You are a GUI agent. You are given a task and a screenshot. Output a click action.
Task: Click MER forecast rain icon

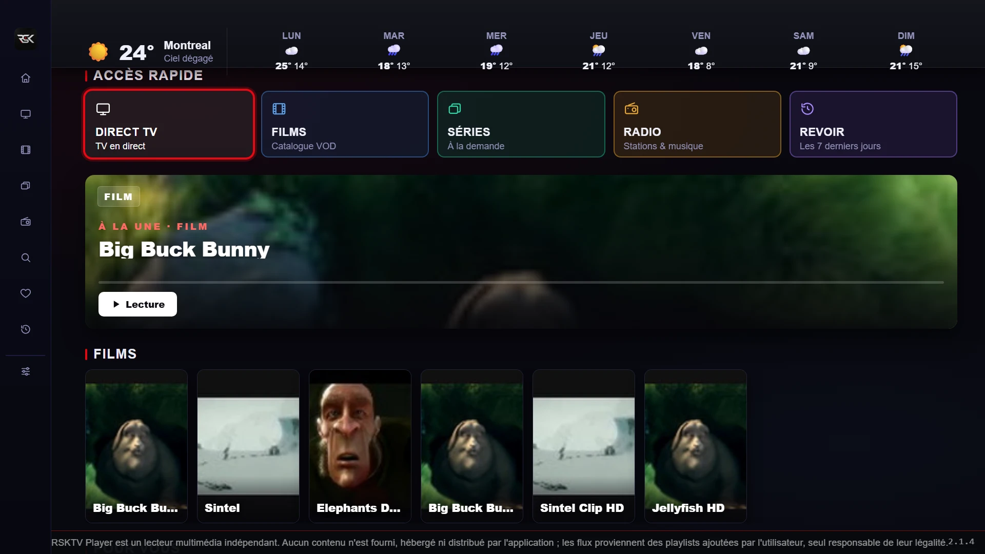(496, 50)
